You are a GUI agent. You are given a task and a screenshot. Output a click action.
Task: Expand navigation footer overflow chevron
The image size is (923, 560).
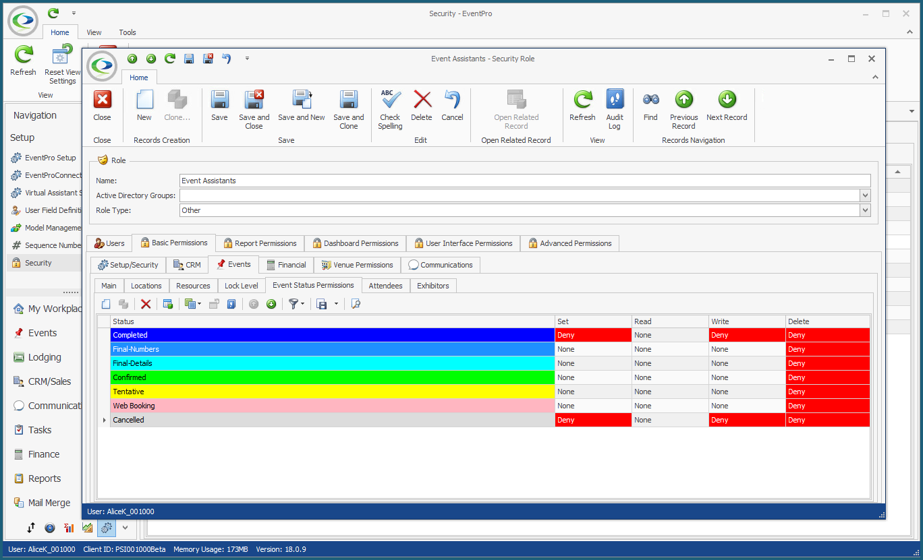pyautogui.click(x=125, y=528)
